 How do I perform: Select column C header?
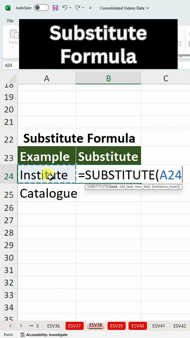coord(166,78)
